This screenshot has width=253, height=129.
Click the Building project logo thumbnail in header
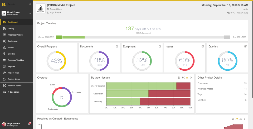click(x=41, y=9)
